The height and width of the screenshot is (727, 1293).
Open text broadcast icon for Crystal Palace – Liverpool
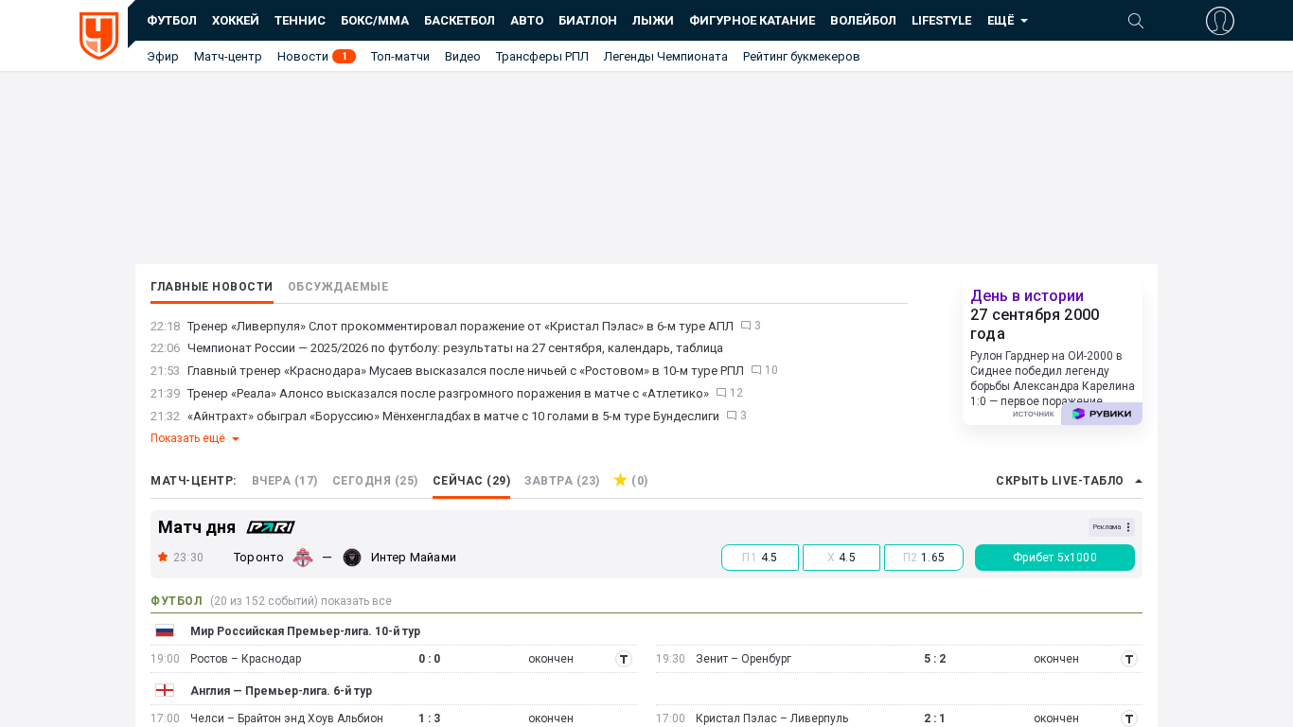click(1129, 718)
